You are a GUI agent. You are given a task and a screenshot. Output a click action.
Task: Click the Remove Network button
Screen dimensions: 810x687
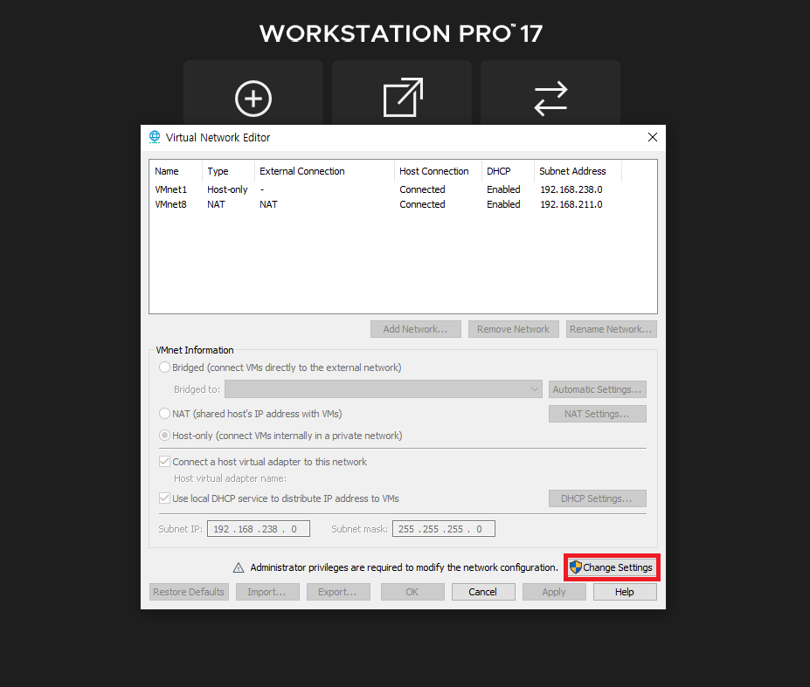coord(514,329)
